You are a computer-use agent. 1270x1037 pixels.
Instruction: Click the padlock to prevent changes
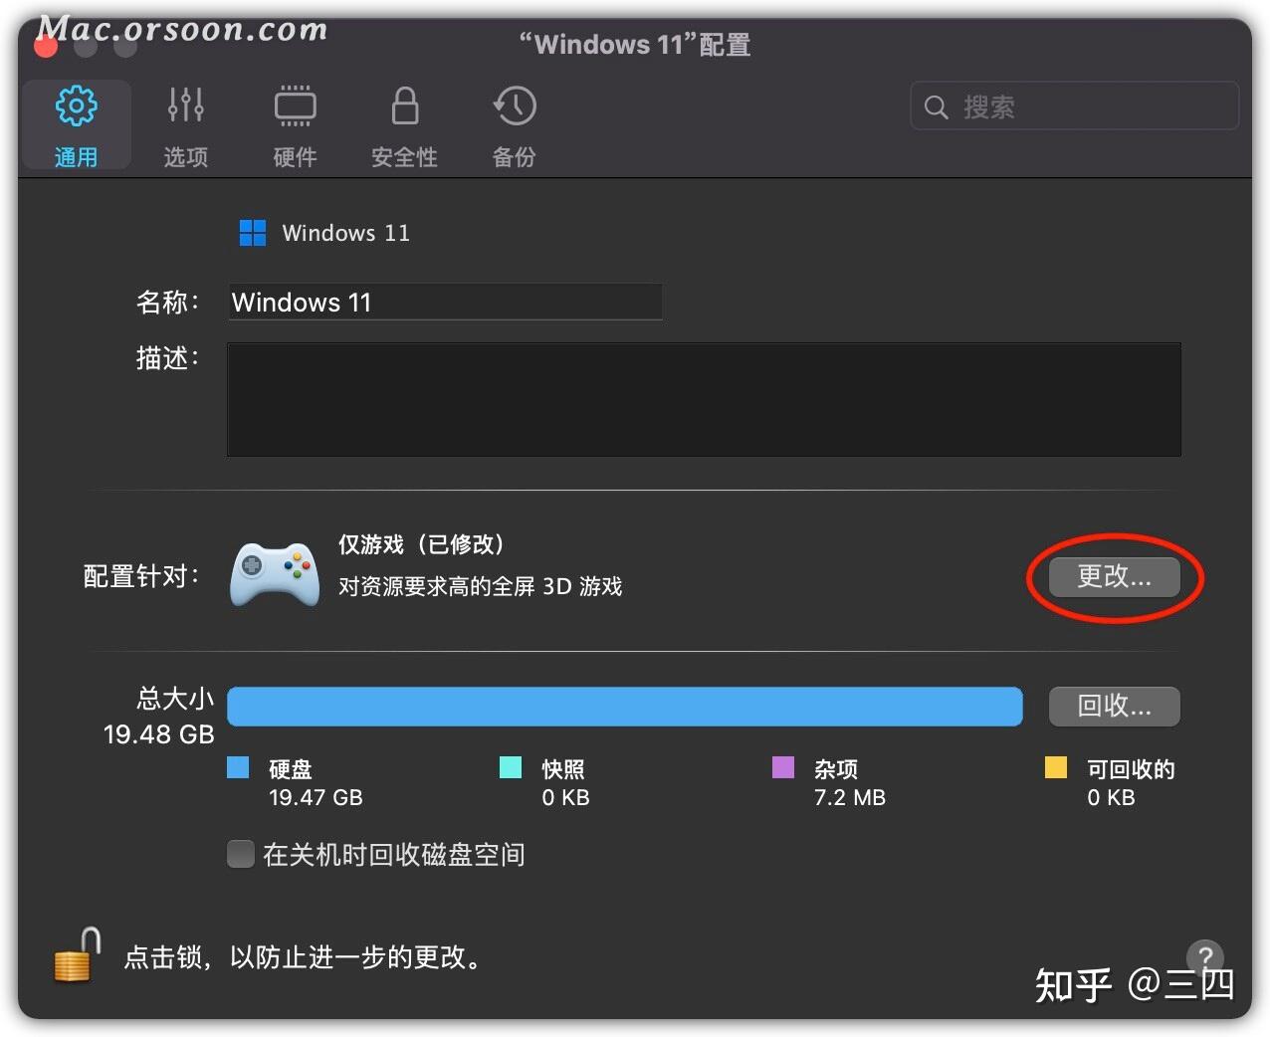click(x=77, y=955)
